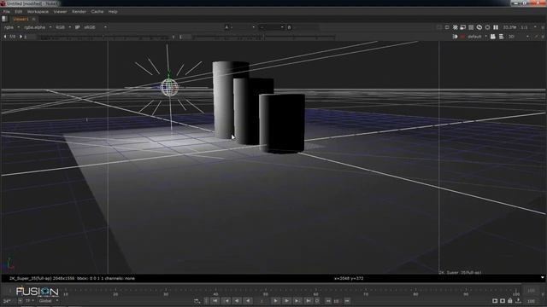The width and height of the screenshot is (547, 307).
Task: Go to first frame
Action: [x=215, y=301]
